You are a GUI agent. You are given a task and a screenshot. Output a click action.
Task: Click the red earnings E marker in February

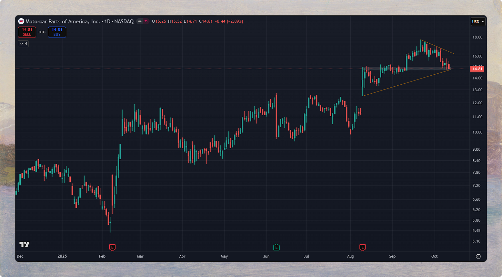(112, 247)
